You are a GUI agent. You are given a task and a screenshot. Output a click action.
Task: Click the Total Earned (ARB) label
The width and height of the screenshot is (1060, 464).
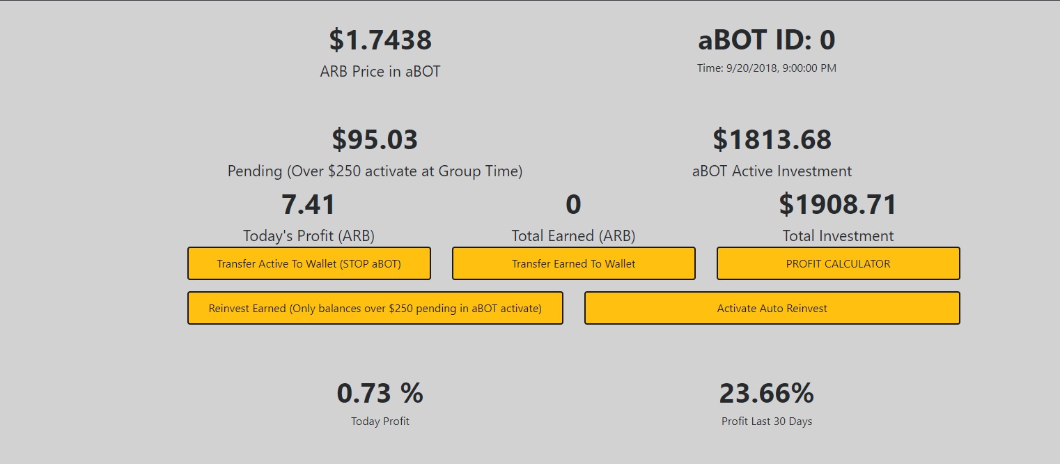(x=573, y=236)
